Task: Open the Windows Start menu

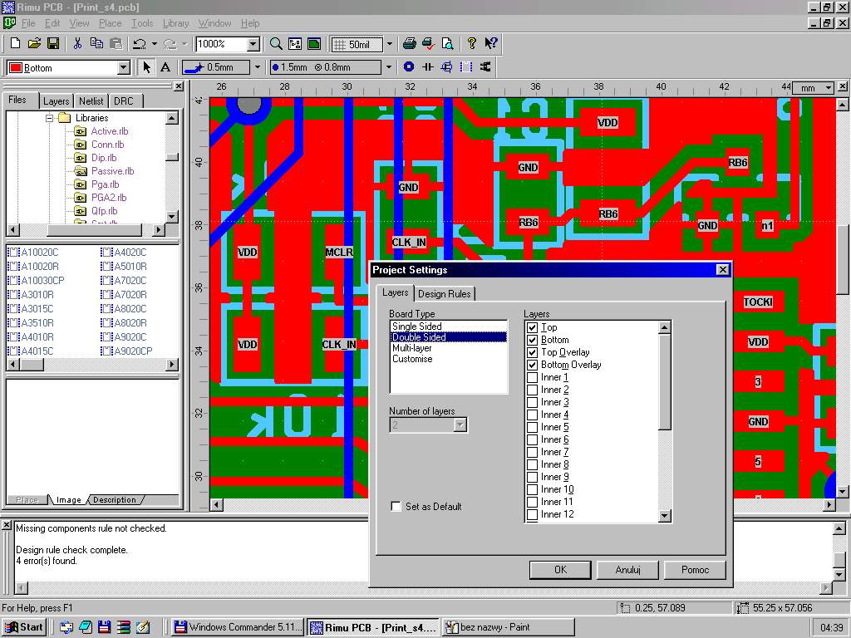Action: [24, 627]
